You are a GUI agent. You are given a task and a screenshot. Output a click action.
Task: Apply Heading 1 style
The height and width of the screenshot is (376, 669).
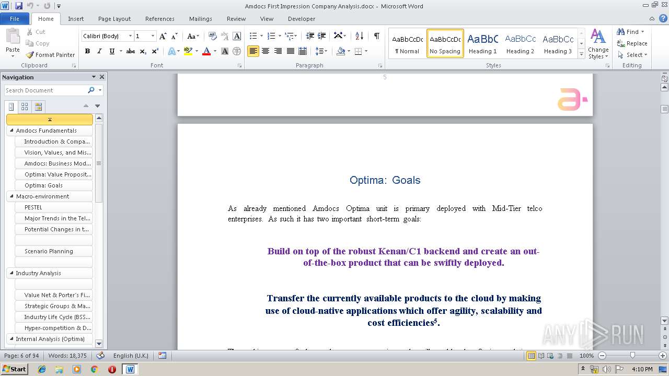pos(482,43)
